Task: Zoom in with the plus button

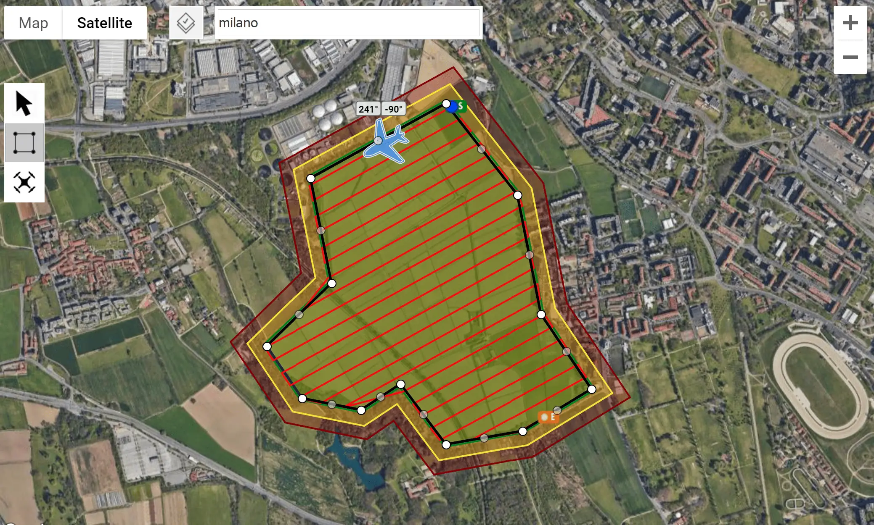Action: click(850, 23)
